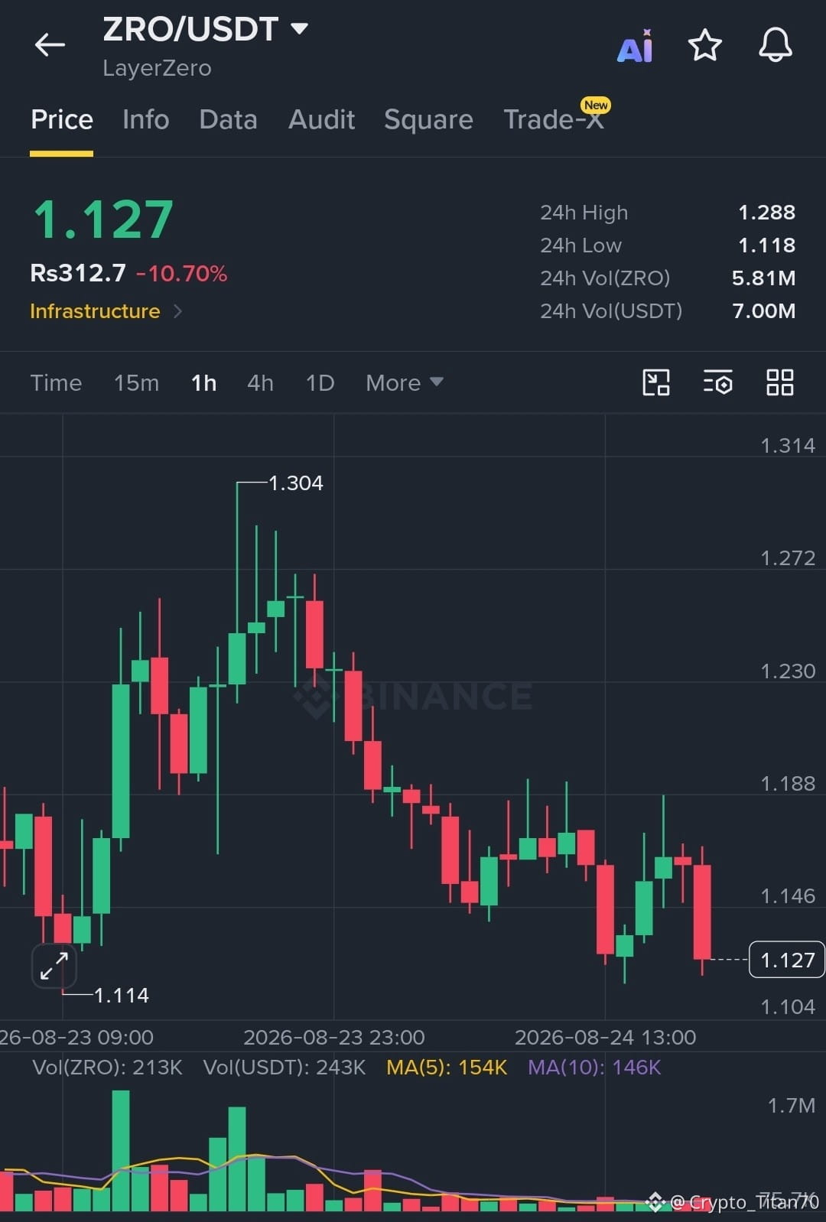Tap the LayerZero token name
This screenshot has height=1222, width=826.
click(x=157, y=68)
